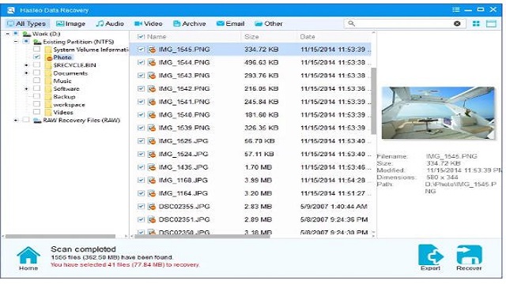Select the Audio filter tab

[110, 24]
